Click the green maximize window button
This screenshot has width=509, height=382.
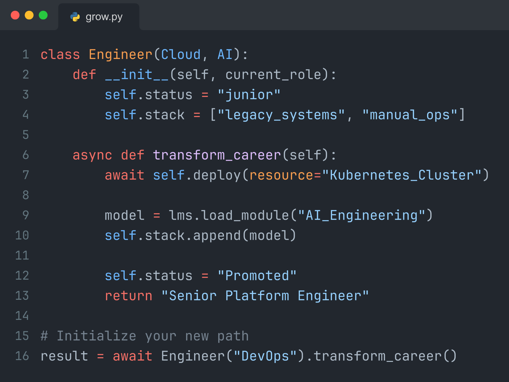click(x=43, y=15)
